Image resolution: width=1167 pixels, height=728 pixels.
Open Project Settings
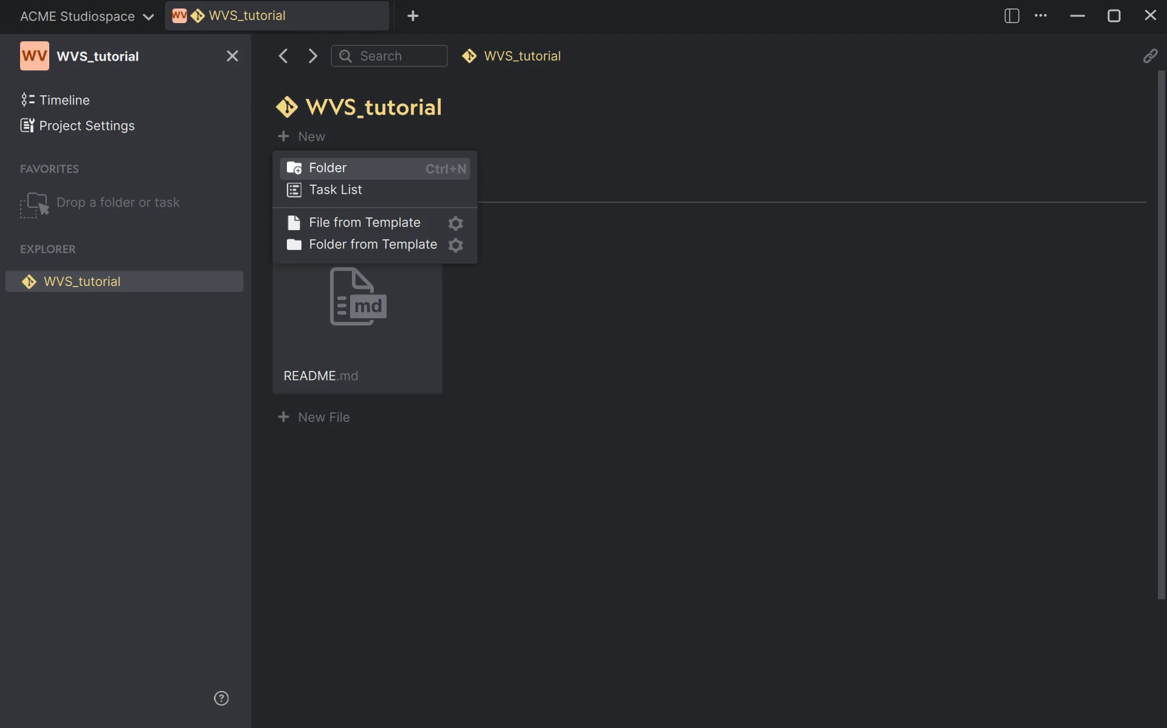tap(86, 126)
